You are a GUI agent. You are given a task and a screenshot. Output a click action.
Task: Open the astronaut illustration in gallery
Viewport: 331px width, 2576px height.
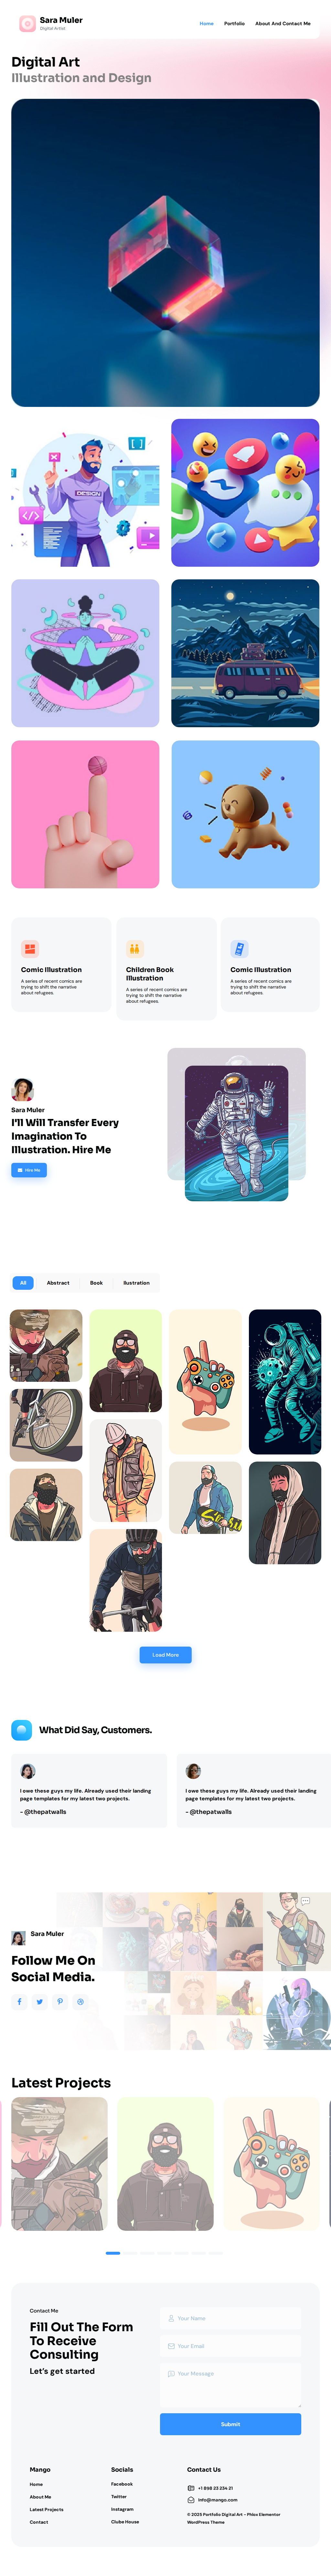285,1381
